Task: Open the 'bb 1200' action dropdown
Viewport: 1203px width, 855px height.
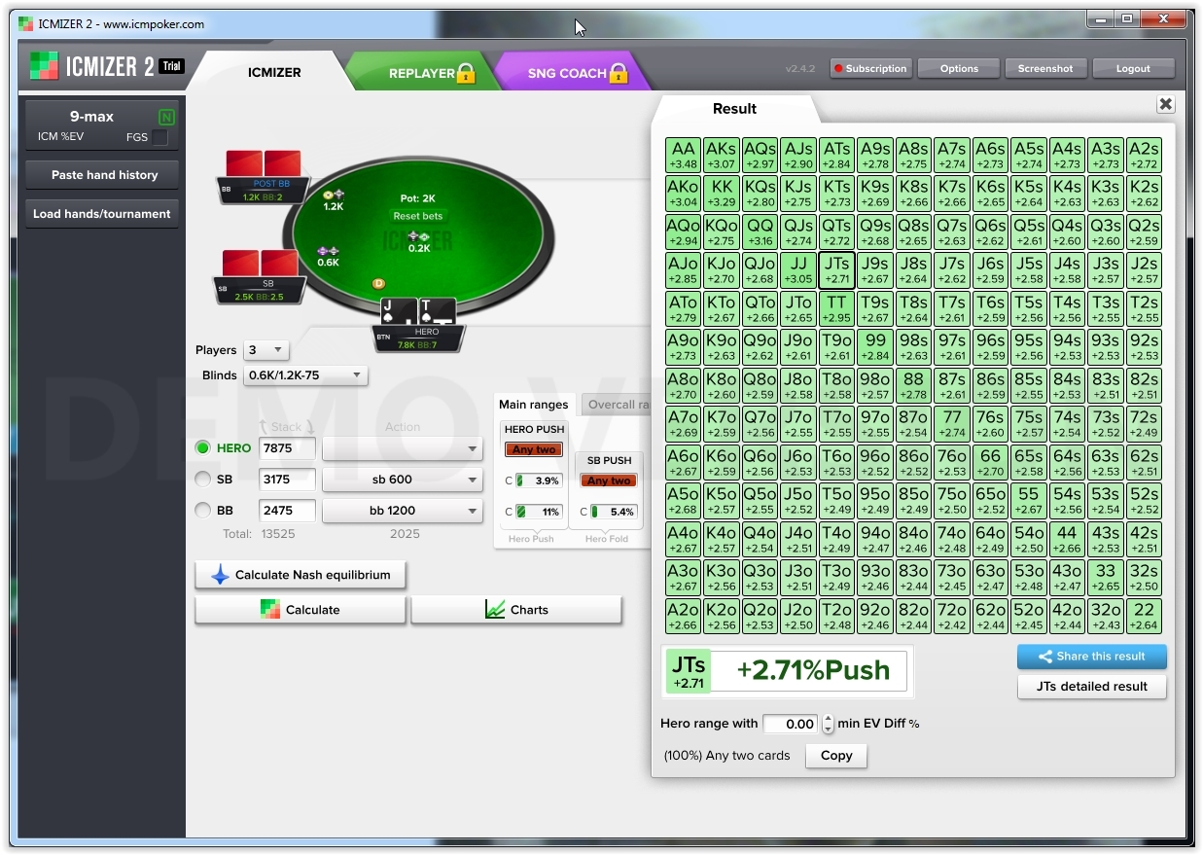Action: pyautogui.click(x=402, y=511)
